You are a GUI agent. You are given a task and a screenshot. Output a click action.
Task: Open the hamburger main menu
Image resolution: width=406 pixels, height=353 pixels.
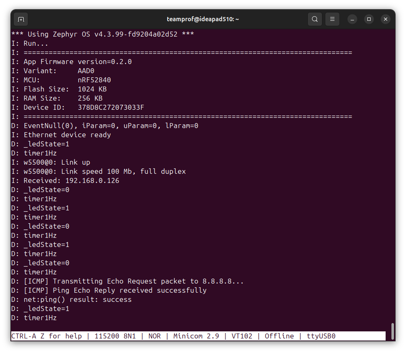[x=332, y=19]
